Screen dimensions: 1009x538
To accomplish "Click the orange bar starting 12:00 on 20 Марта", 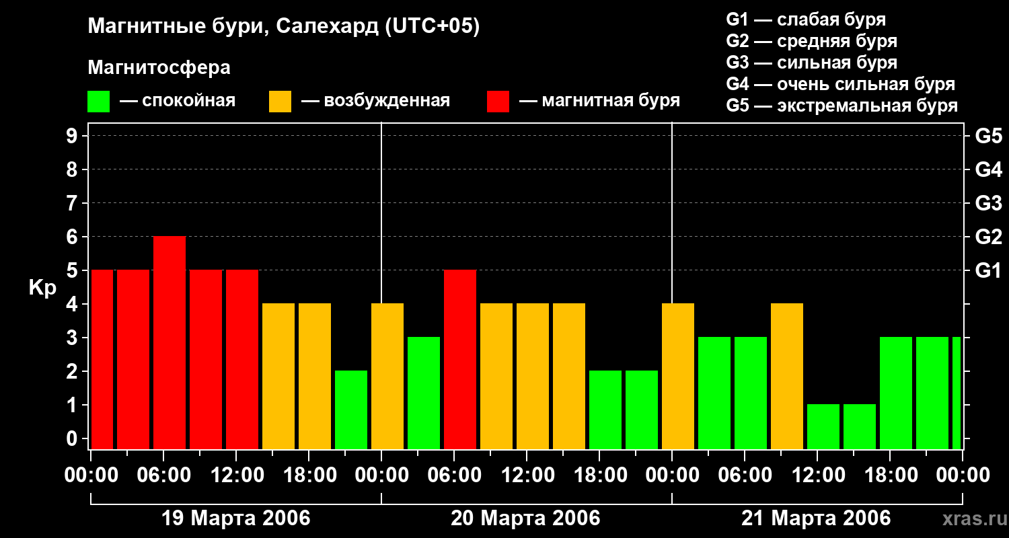I will coord(533,377).
